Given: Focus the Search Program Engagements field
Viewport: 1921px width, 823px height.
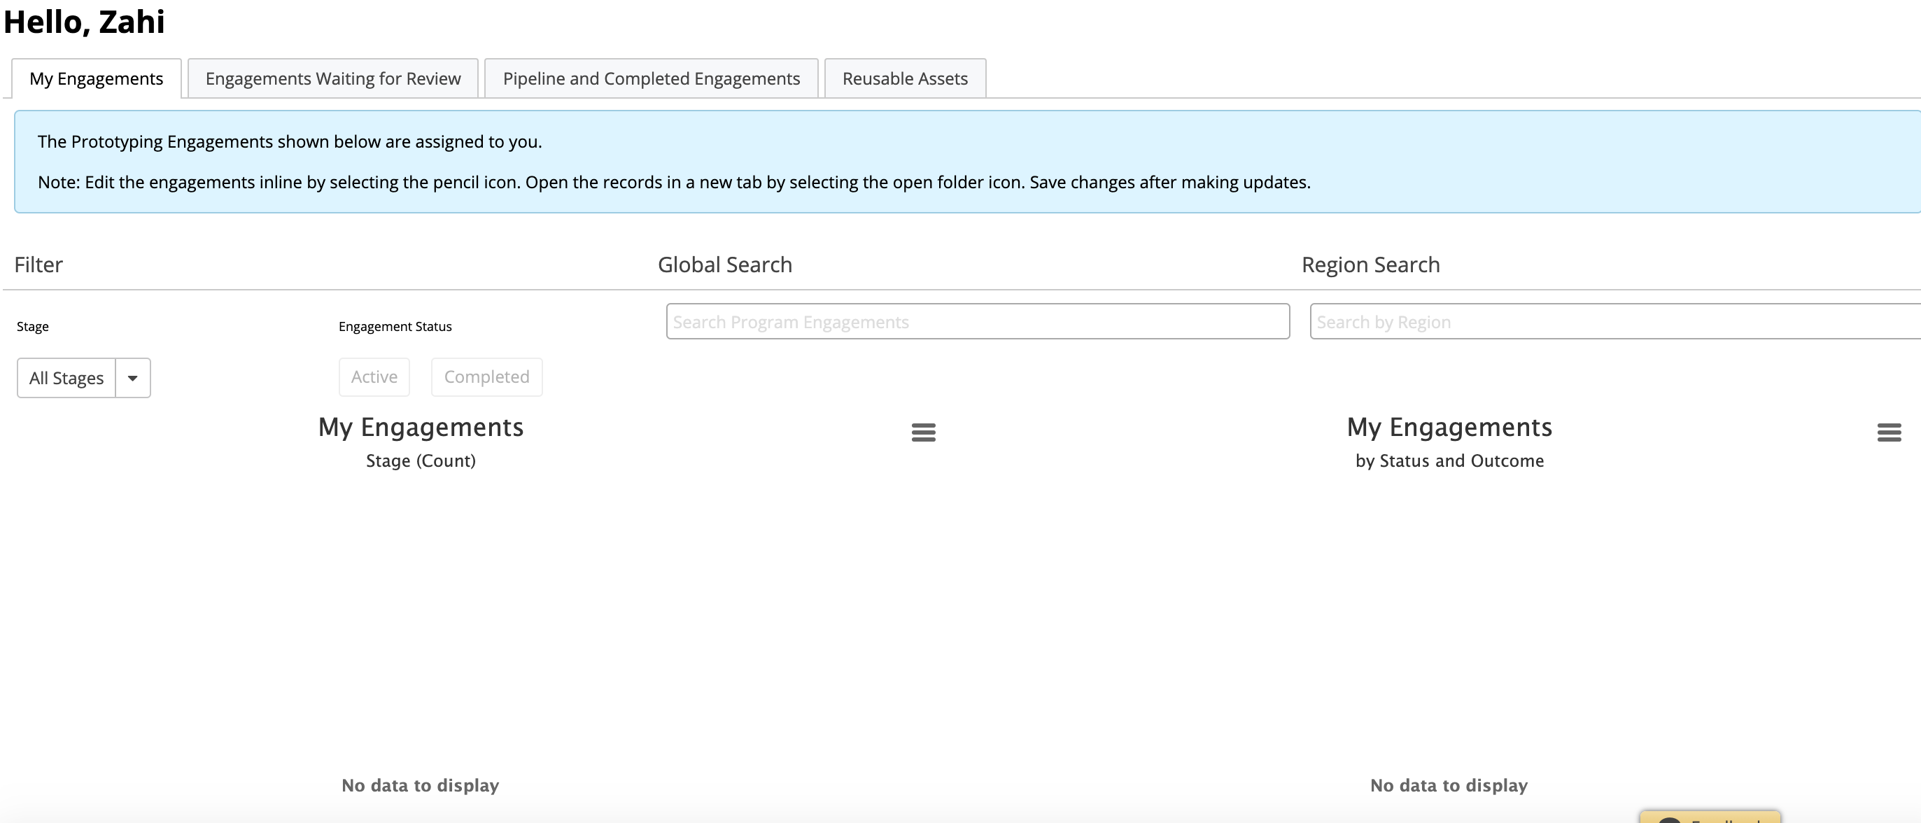Looking at the screenshot, I should click(x=978, y=321).
